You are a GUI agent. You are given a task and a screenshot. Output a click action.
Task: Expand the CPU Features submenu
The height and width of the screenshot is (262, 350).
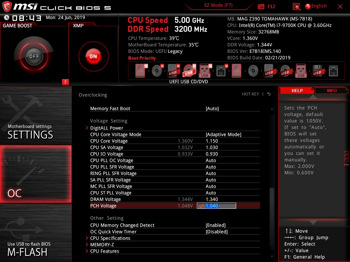105,251
